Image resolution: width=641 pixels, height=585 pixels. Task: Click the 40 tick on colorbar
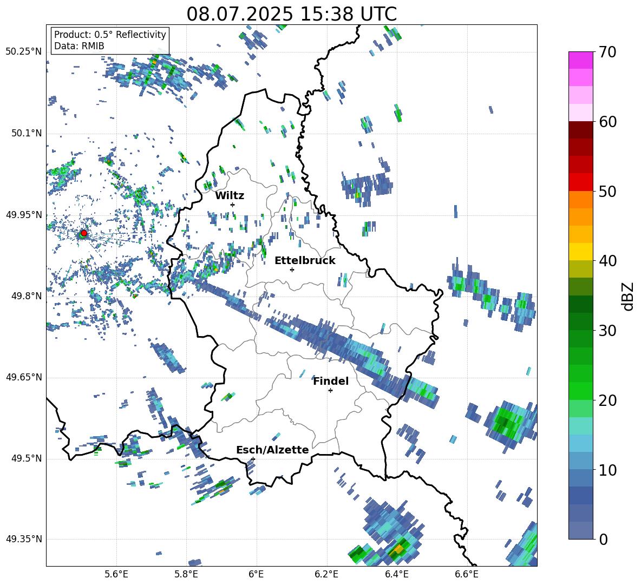pyautogui.click(x=608, y=261)
